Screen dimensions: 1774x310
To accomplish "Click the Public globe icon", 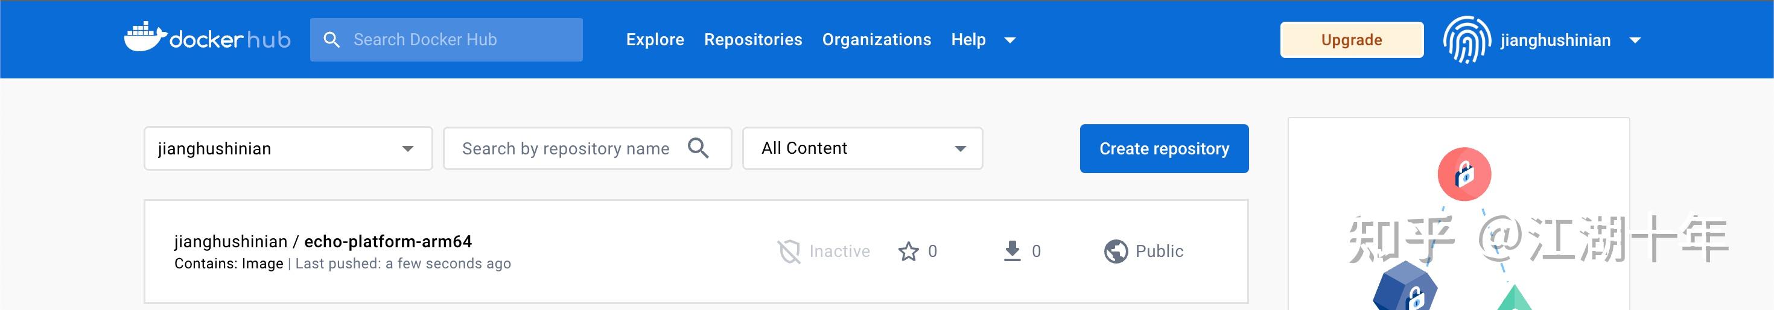I will pos(1116,251).
